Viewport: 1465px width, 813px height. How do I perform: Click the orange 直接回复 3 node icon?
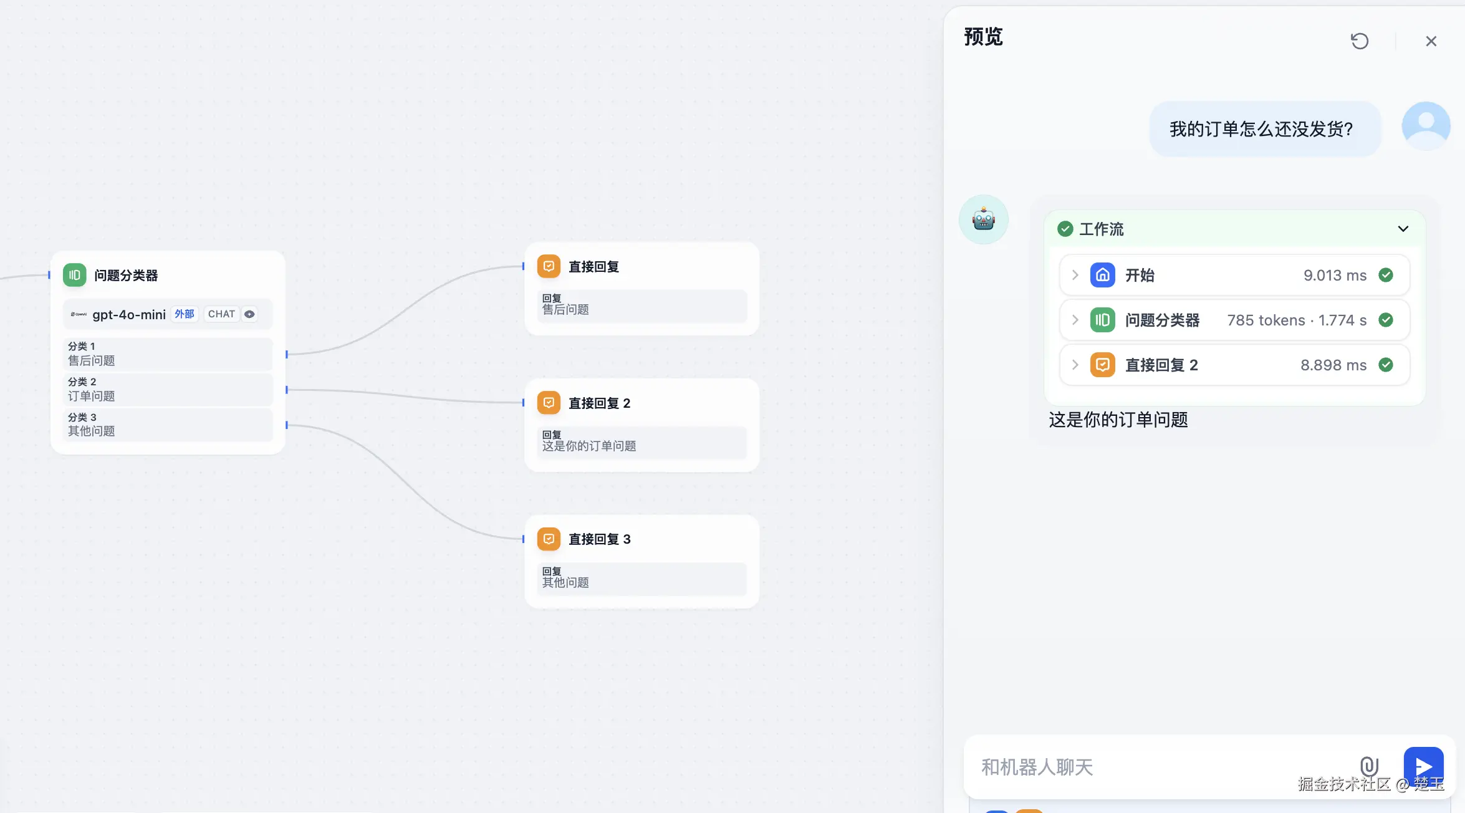tap(549, 539)
